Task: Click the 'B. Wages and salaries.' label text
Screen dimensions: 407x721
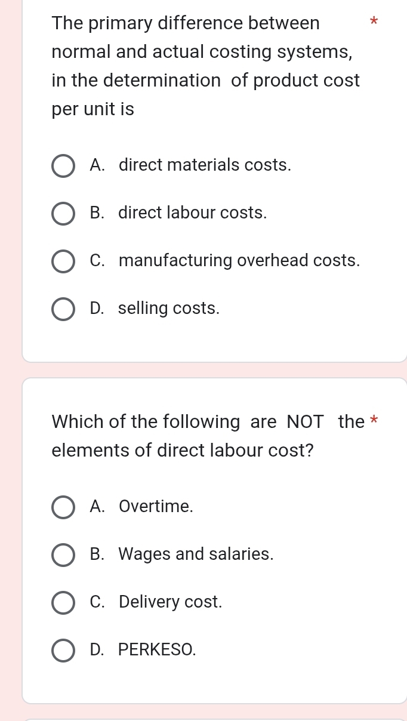Action: point(182,554)
